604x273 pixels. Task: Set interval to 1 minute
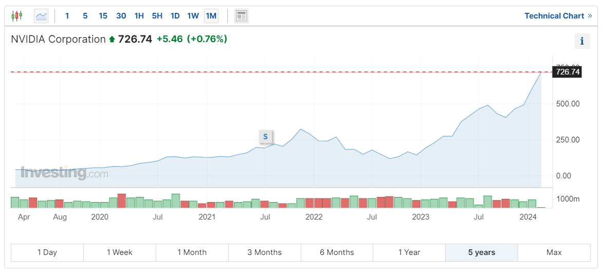pos(67,16)
